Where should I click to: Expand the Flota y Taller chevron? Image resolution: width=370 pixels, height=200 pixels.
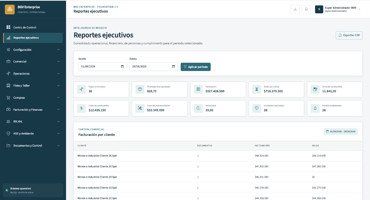click(58, 85)
